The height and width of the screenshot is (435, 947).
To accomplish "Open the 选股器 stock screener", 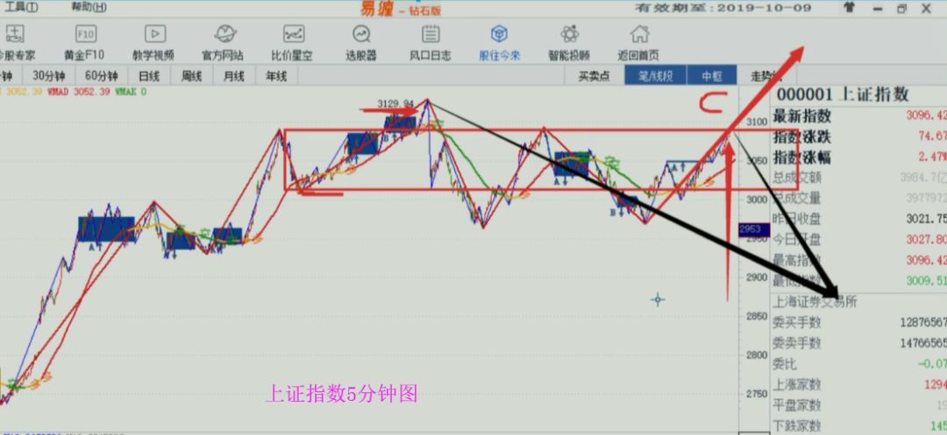I will 360,41.
